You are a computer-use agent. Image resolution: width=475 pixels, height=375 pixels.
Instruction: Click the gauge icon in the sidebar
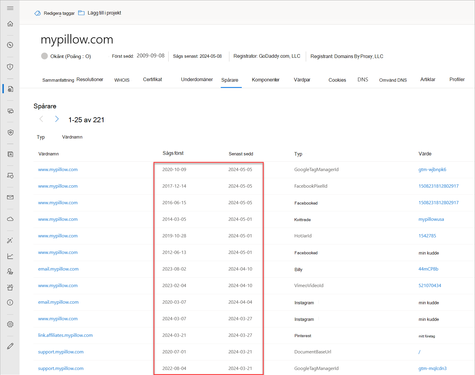click(10, 45)
